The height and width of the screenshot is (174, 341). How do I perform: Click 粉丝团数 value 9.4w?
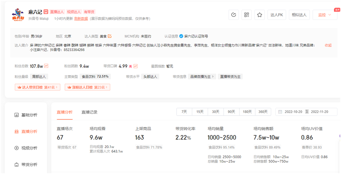(x=84, y=66)
